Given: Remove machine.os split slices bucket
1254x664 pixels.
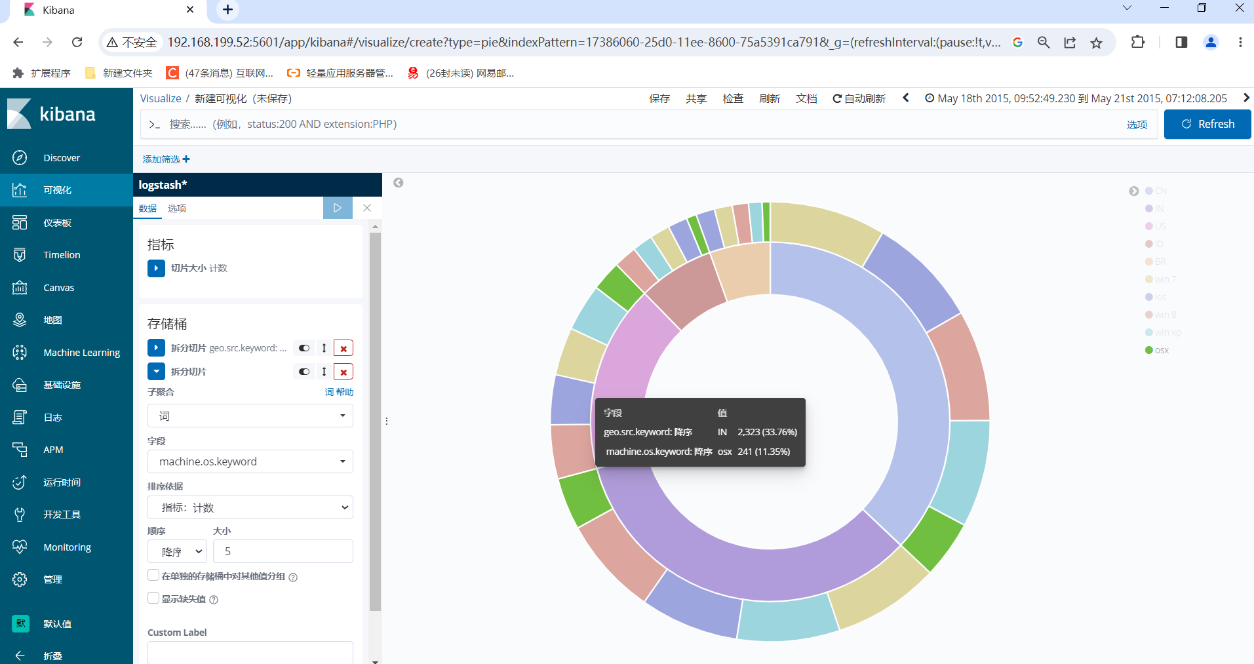Looking at the screenshot, I should point(343,372).
